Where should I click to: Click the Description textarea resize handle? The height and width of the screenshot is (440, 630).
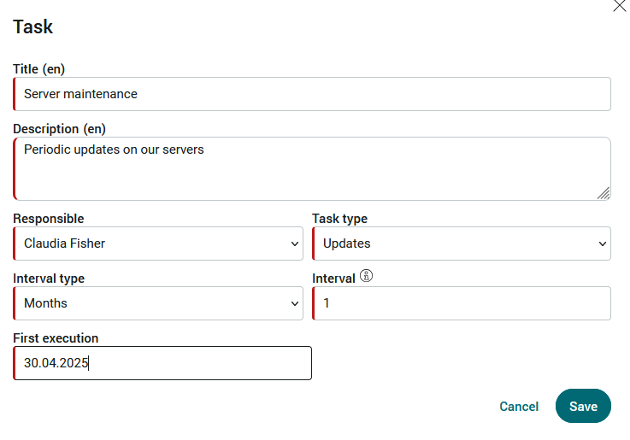[x=604, y=193]
